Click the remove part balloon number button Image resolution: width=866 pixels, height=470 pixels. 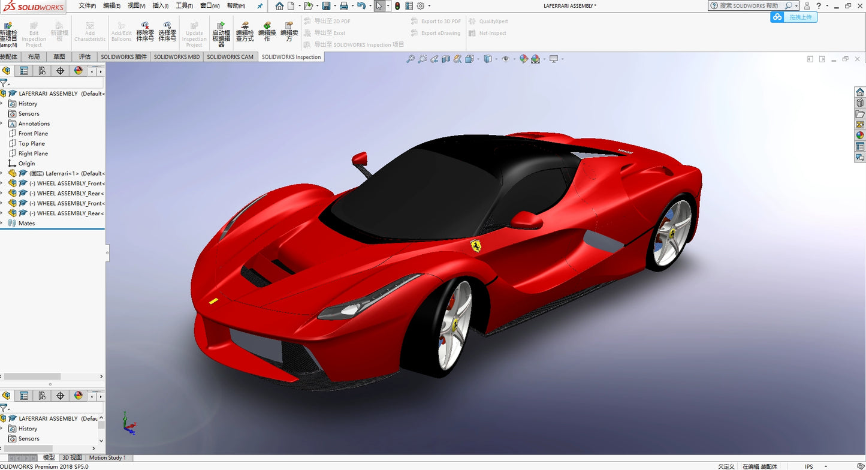145,32
